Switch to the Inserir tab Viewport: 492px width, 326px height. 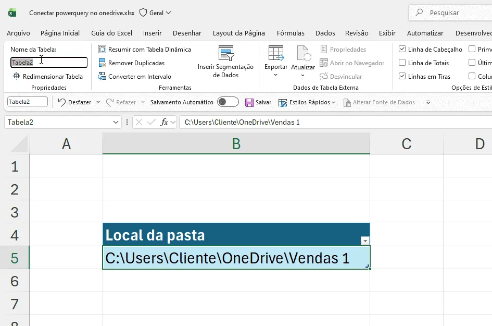tap(152, 33)
